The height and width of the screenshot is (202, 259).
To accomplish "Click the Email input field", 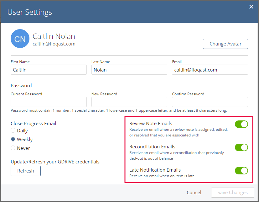I will (210, 70).
